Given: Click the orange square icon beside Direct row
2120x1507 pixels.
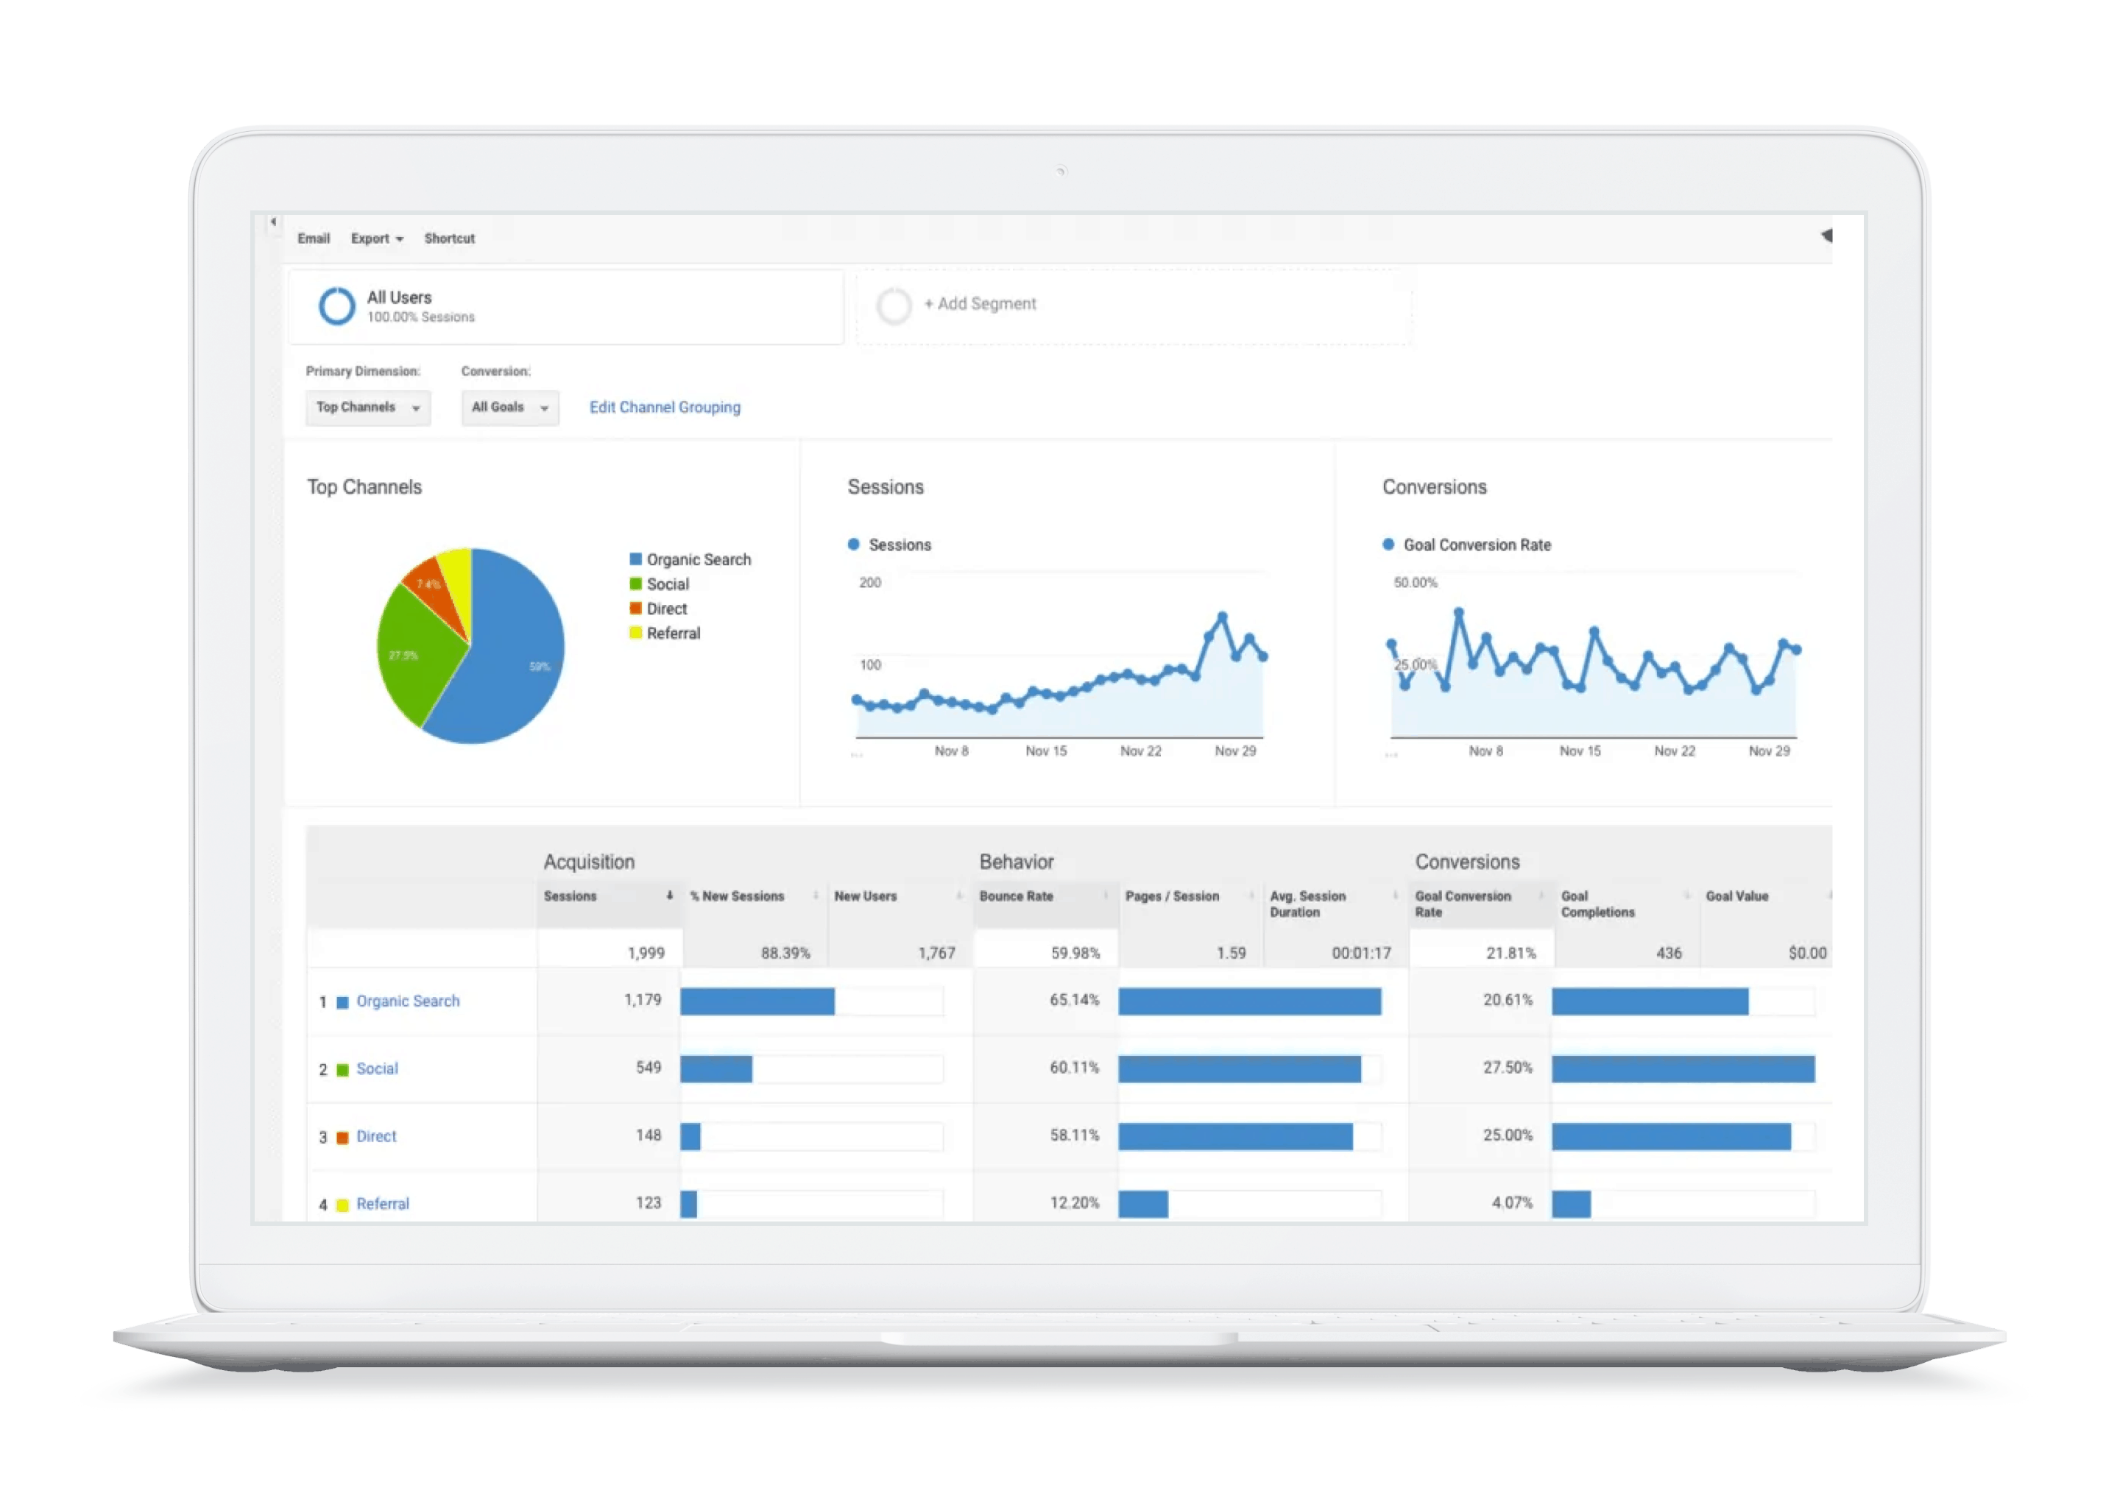Looking at the screenshot, I should tap(344, 1136).
